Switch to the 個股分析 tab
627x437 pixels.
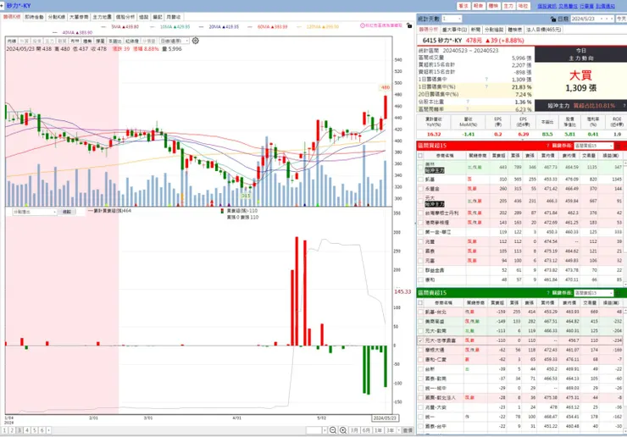tap(125, 17)
